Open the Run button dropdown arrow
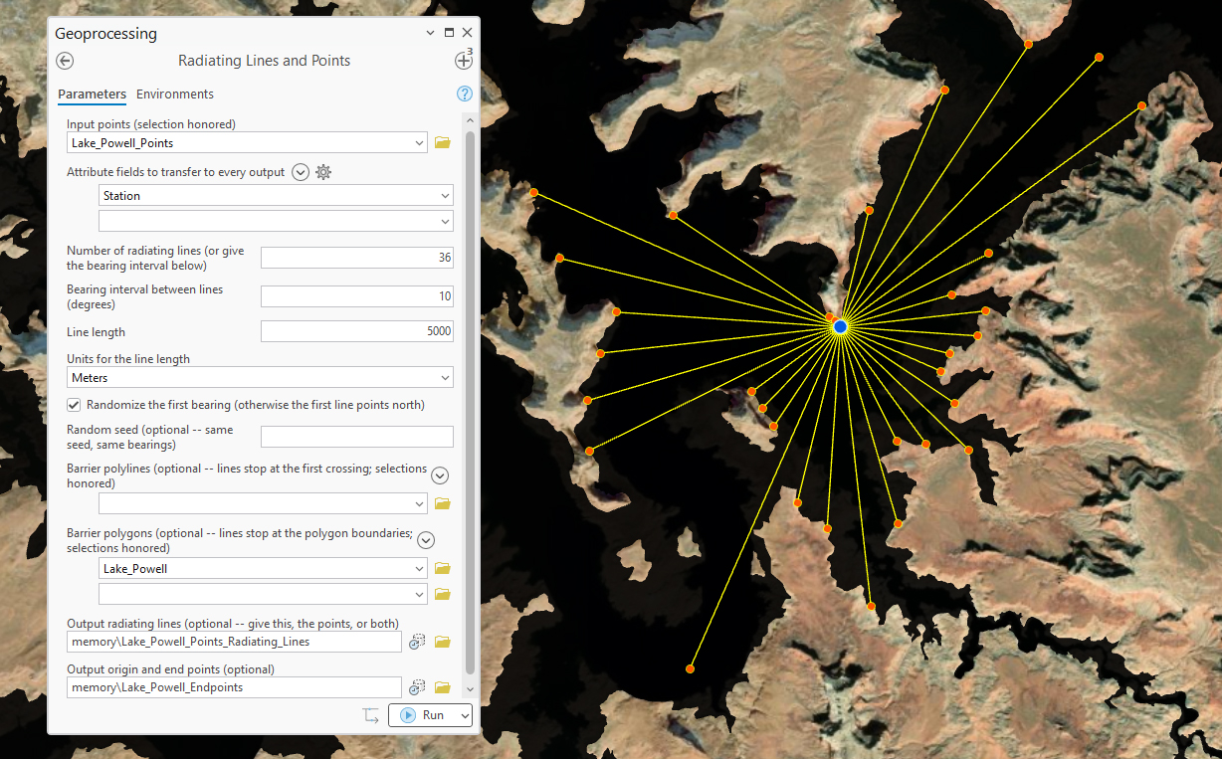1222x759 pixels. point(463,715)
